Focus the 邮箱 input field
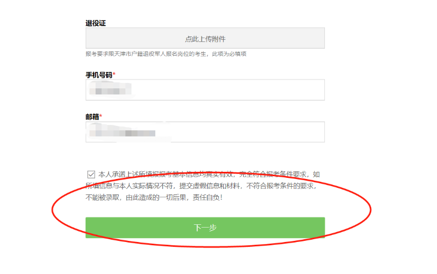The image size is (437, 274). 205,132
